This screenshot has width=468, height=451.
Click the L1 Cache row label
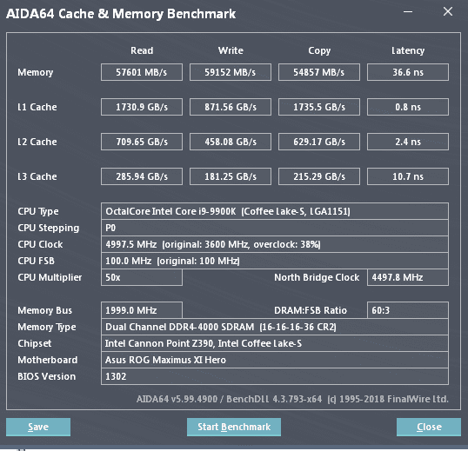coord(37,107)
